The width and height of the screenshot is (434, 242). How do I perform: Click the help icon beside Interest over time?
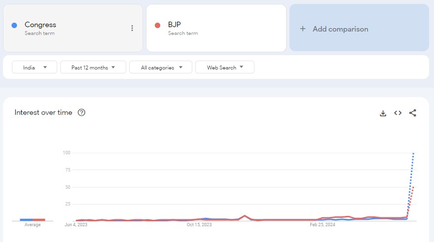tap(82, 112)
